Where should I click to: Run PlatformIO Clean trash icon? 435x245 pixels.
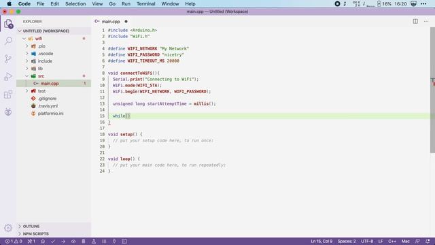[x=84, y=242]
